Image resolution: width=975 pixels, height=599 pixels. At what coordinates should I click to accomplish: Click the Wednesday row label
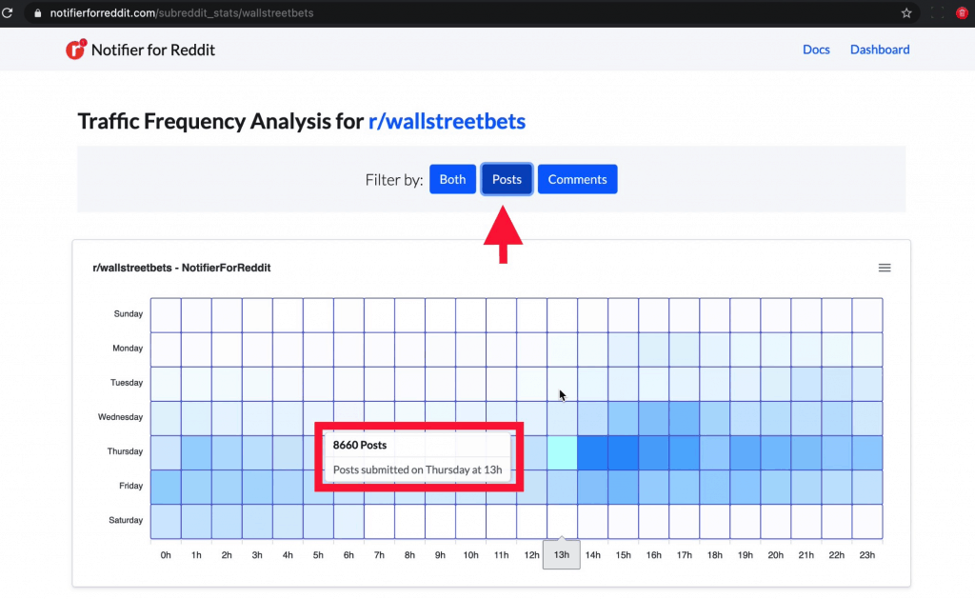pyautogui.click(x=120, y=417)
